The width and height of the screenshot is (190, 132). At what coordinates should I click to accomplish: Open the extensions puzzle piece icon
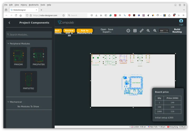click(x=169, y=15)
